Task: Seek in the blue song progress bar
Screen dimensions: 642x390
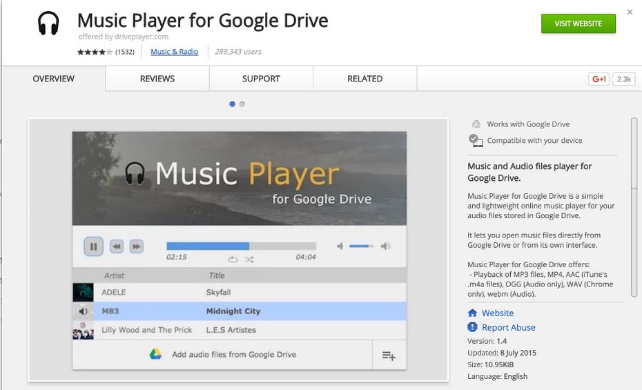Action: pyautogui.click(x=241, y=246)
